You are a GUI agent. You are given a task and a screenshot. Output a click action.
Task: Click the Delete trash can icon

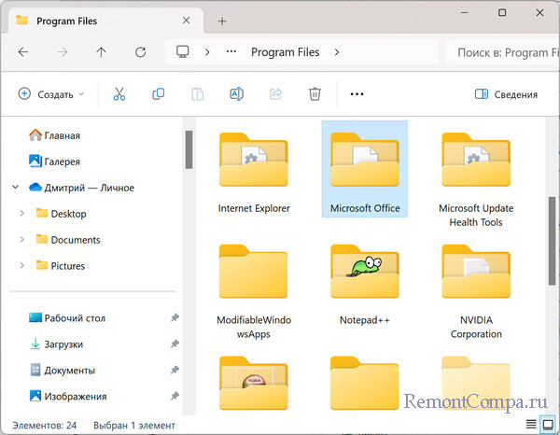click(315, 94)
